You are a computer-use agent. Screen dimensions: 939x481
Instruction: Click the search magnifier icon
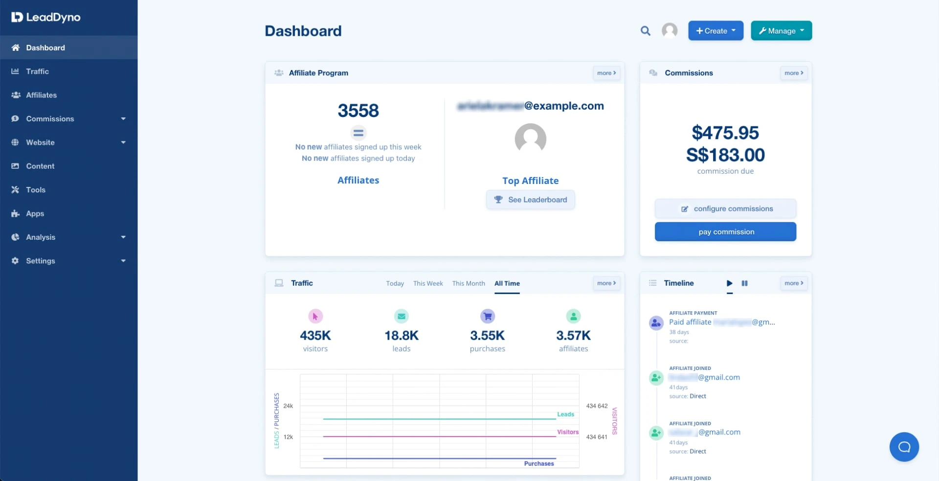pos(645,31)
